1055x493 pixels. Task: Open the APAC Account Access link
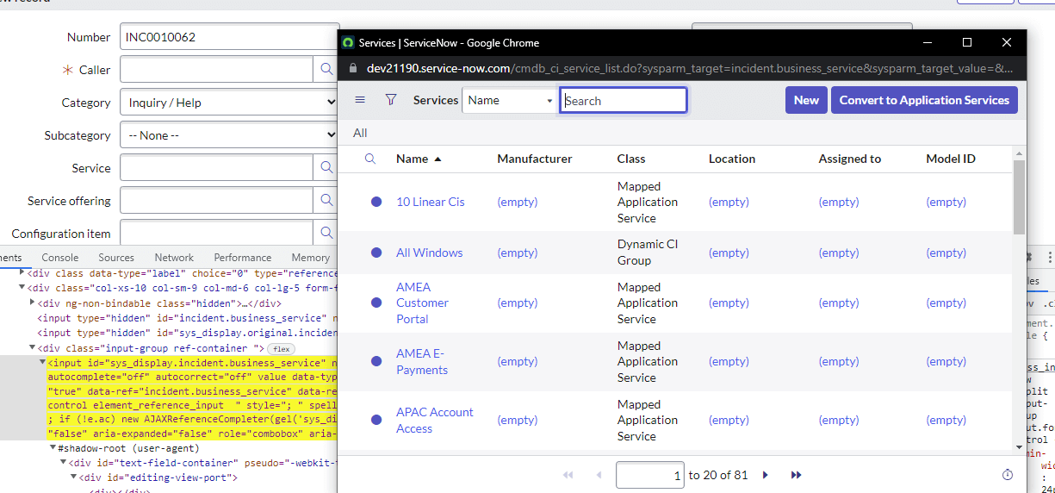tap(435, 420)
